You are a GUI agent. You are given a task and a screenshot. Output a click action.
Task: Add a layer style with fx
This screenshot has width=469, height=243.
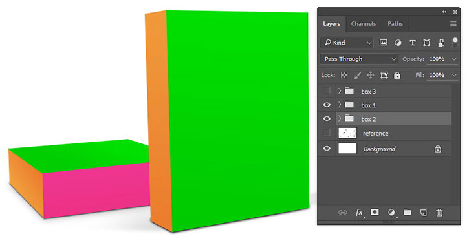[x=359, y=212]
